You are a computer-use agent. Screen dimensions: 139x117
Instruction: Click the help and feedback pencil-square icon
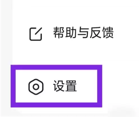36,34
